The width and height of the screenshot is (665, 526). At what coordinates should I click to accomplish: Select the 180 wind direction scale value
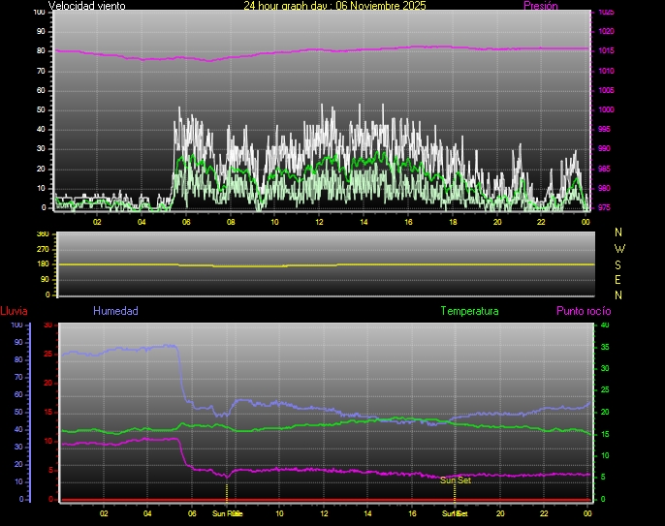[x=42, y=264]
